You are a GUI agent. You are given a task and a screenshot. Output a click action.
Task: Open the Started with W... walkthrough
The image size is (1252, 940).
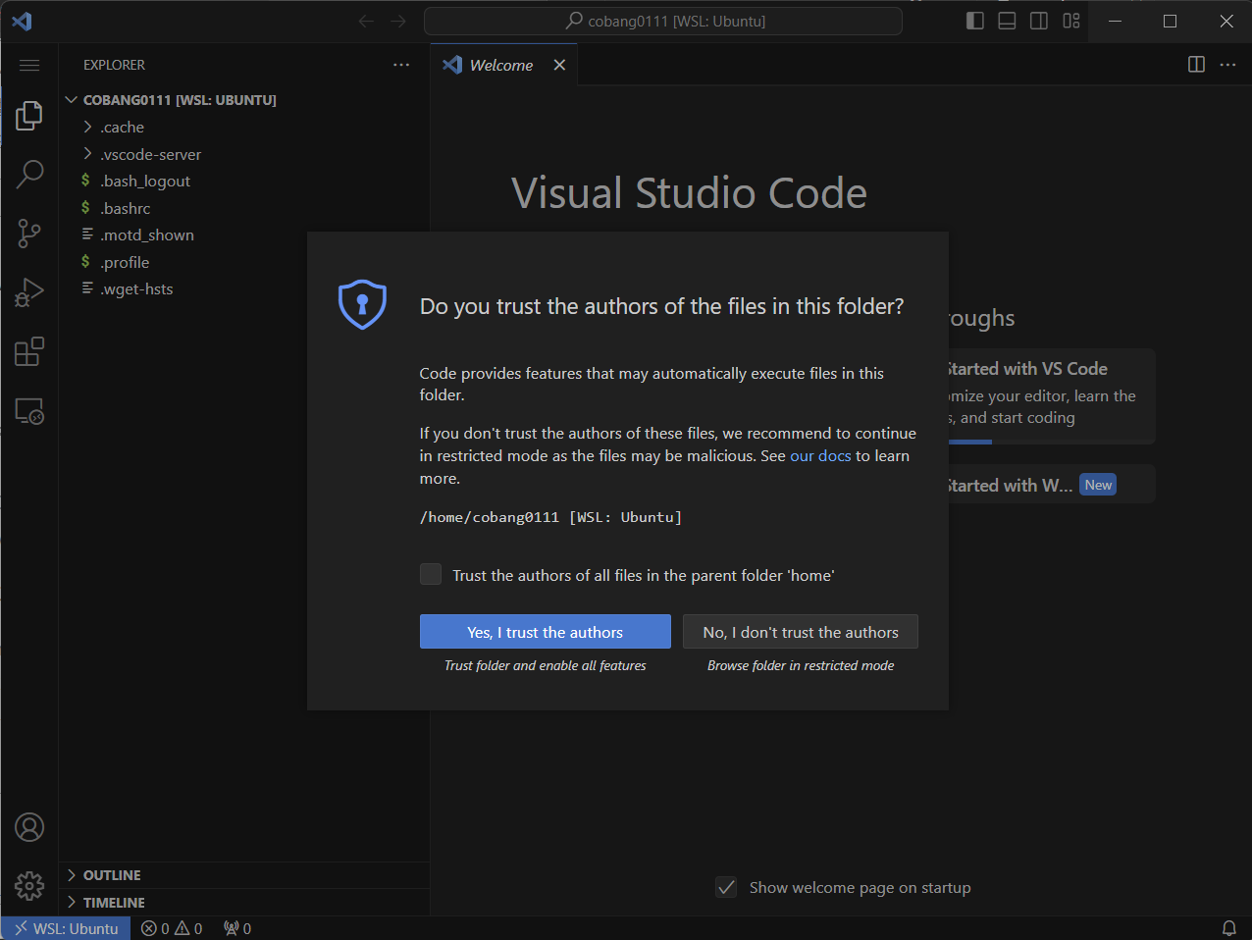click(x=1051, y=485)
